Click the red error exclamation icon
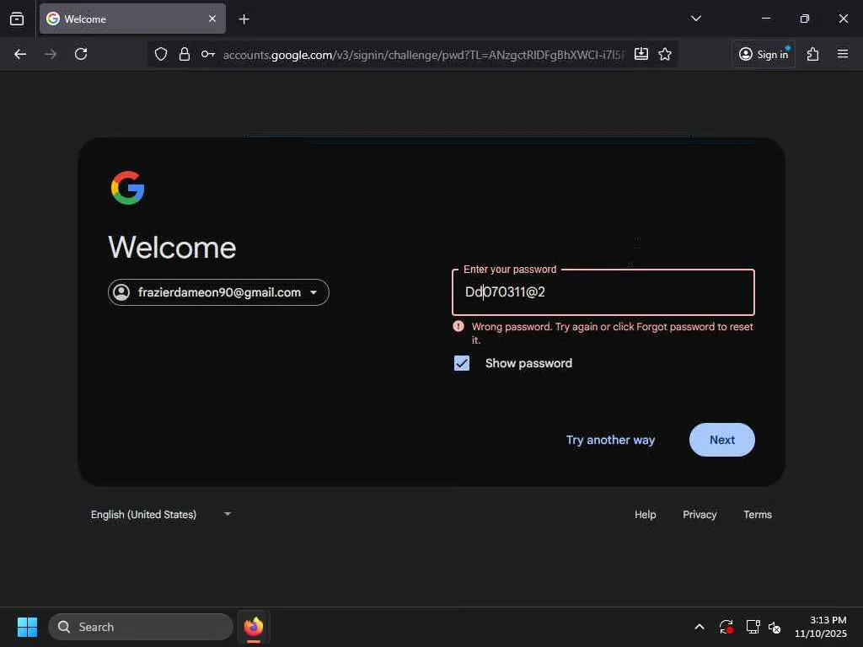This screenshot has width=863, height=647. (x=458, y=326)
